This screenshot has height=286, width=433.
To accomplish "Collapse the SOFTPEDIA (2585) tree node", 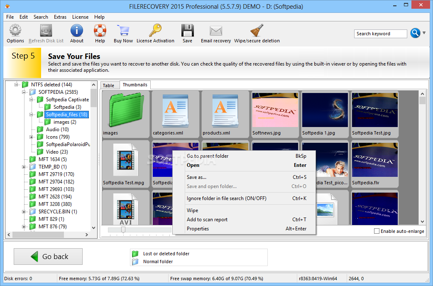I will (x=24, y=92).
